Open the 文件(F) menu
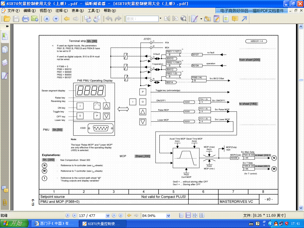The height and width of the screenshot is (228, 304). coord(13,11)
